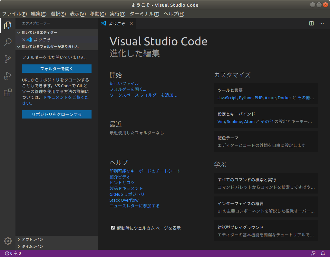Image resolution: width=330 pixels, height=257 pixels.
Task: Open the 実行(R) menu
Action: tap(118, 14)
